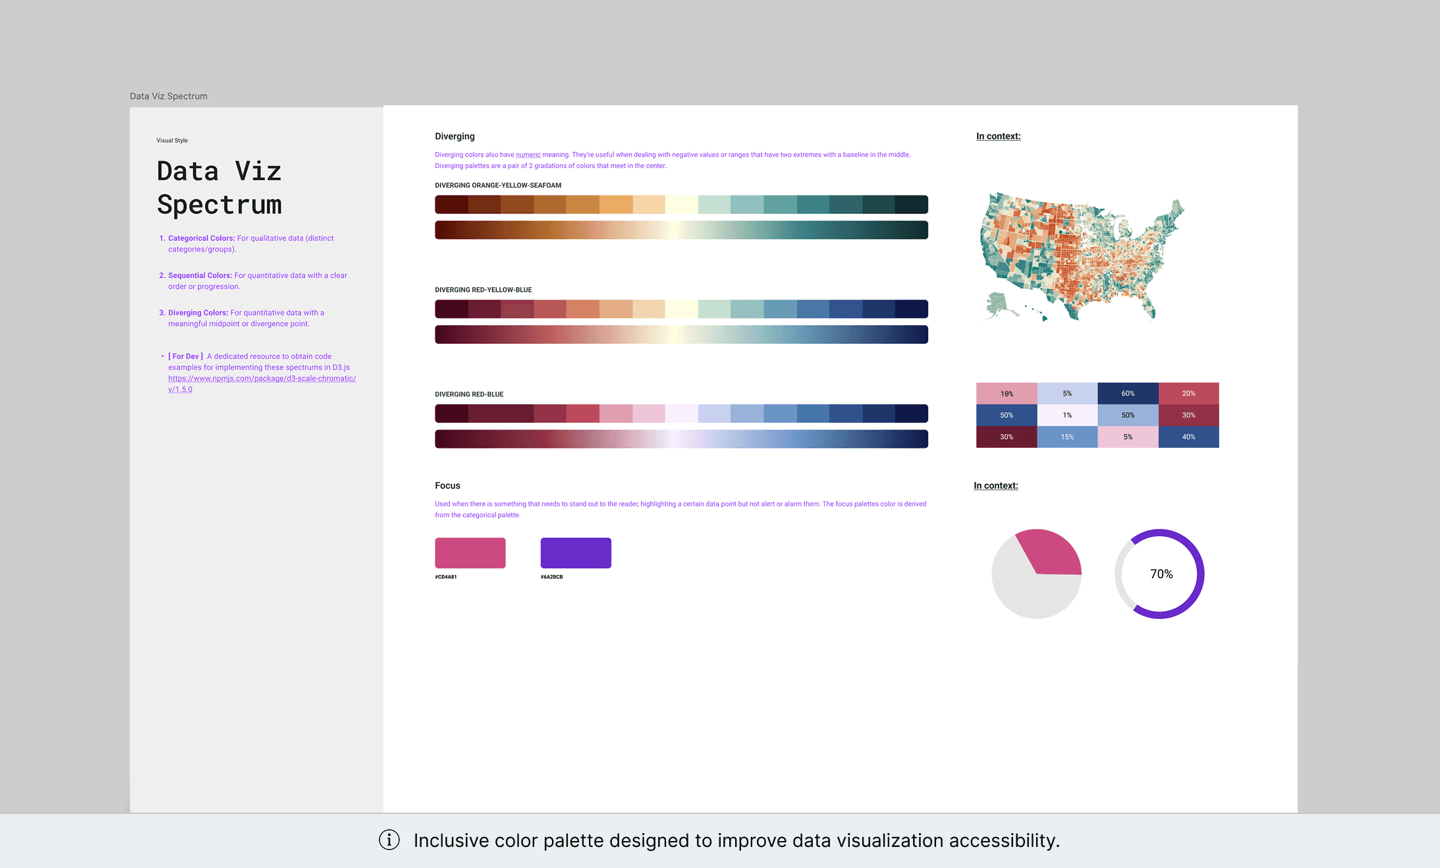This screenshot has width=1440, height=868.
Task: Click the bottom caption about inclusive color palette
Action: coord(736,840)
